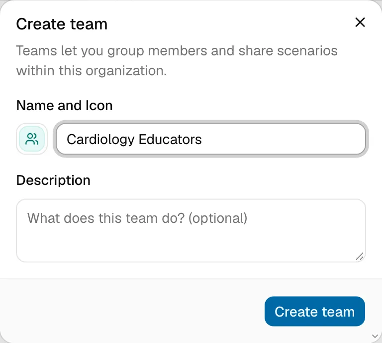Image resolution: width=382 pixels, height=343 pixels.
Task: Open the team icon picker
Action: tap(32, 139)
